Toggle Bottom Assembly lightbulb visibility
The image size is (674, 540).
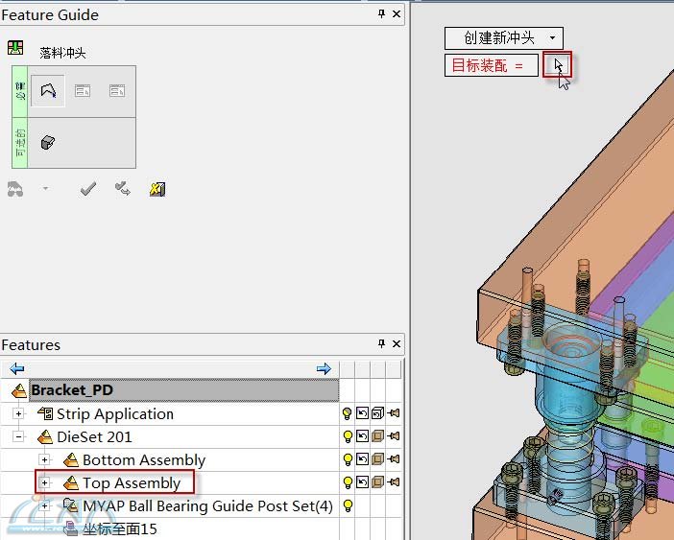348,459
